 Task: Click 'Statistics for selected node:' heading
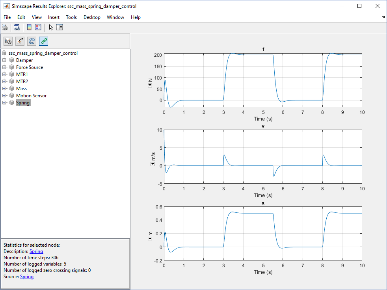point(32,245)
